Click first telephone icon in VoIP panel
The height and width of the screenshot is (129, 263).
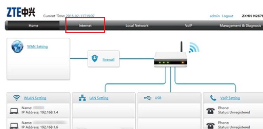tap(210, 111)
